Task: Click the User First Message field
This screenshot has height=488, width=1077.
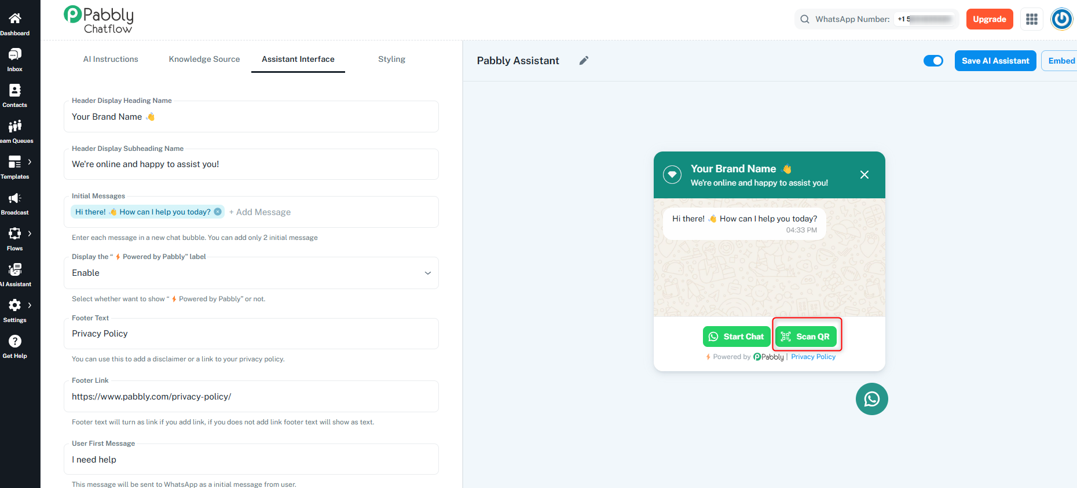Action: pyautogui.click(x=251, y=460)
